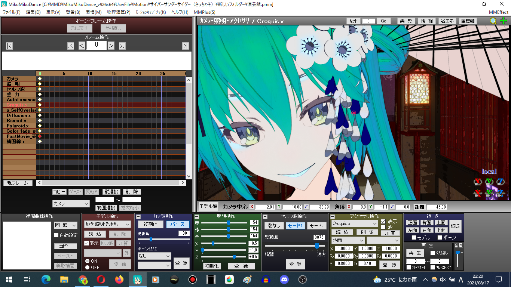
Task: Open the 地面 attachment dropdown
Action: (x=348, y=240)
